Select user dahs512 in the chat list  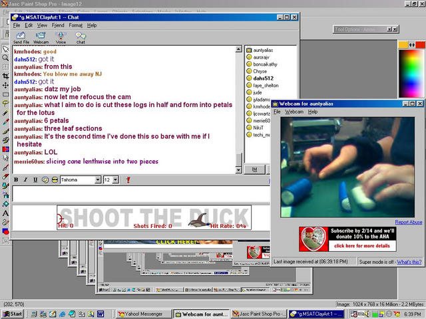click(263, 78)
